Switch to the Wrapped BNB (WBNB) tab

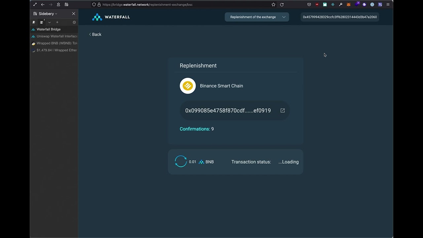pyautogui.click(x=54, y=43)
